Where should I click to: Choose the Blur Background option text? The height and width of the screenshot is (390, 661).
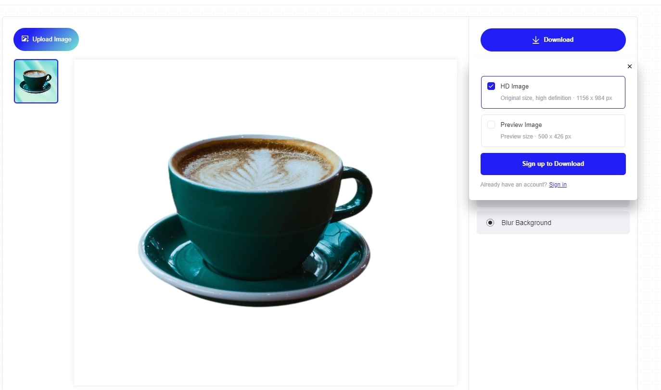point(526,223)
